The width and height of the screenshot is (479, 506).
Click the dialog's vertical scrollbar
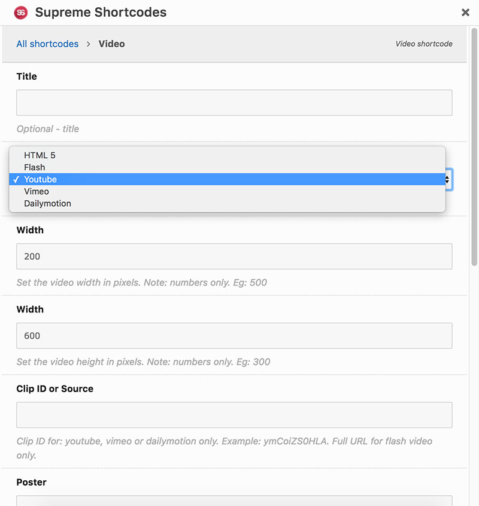coord(474,147)
